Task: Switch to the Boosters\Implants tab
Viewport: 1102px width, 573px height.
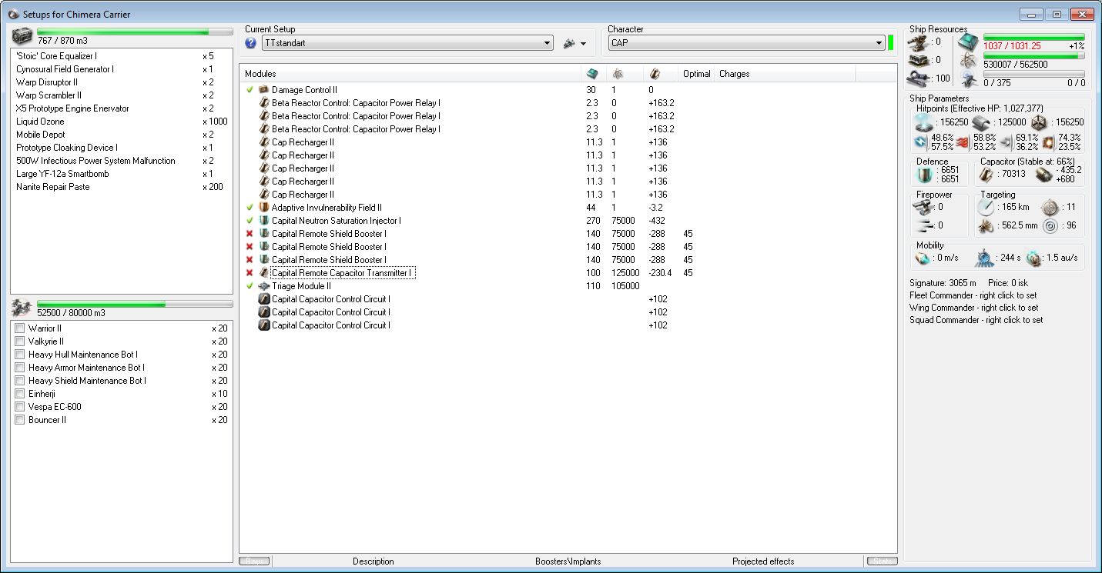Action: [568, 561]
